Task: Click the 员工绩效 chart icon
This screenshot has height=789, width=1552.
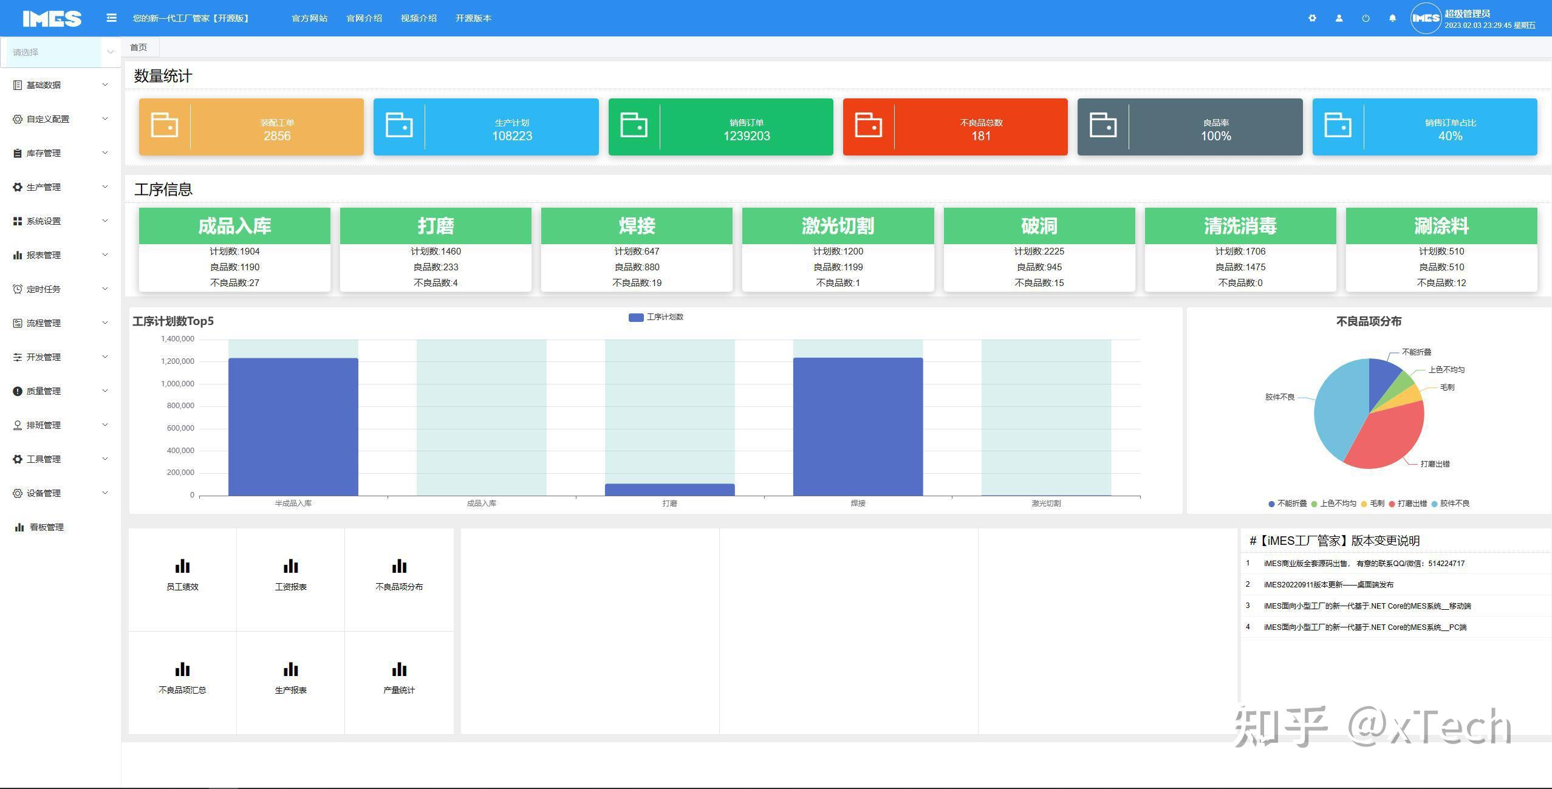Action: [182, 566]
